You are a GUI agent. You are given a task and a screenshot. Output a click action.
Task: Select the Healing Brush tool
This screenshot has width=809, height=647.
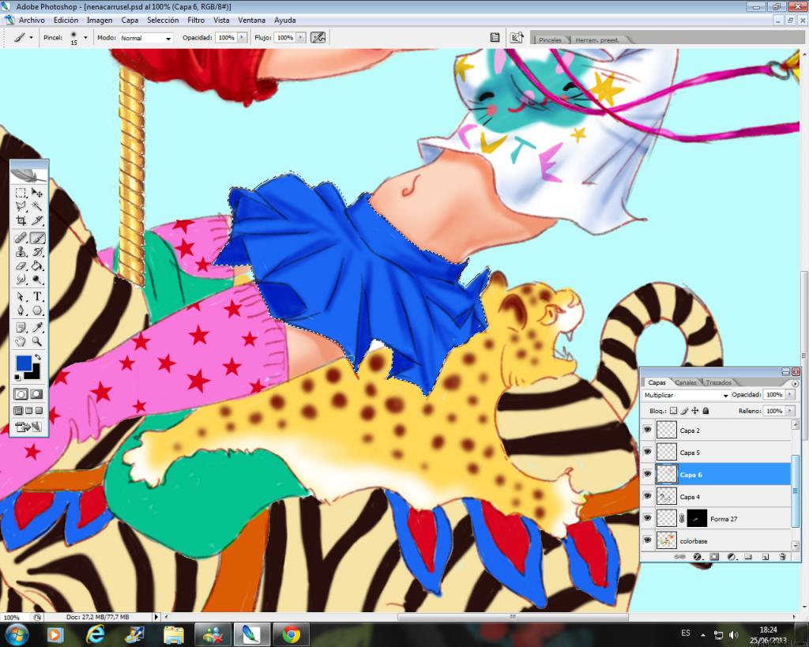click(21, 238)
